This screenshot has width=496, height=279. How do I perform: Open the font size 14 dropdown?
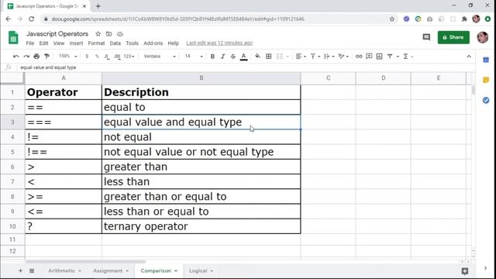coord(194,57)
